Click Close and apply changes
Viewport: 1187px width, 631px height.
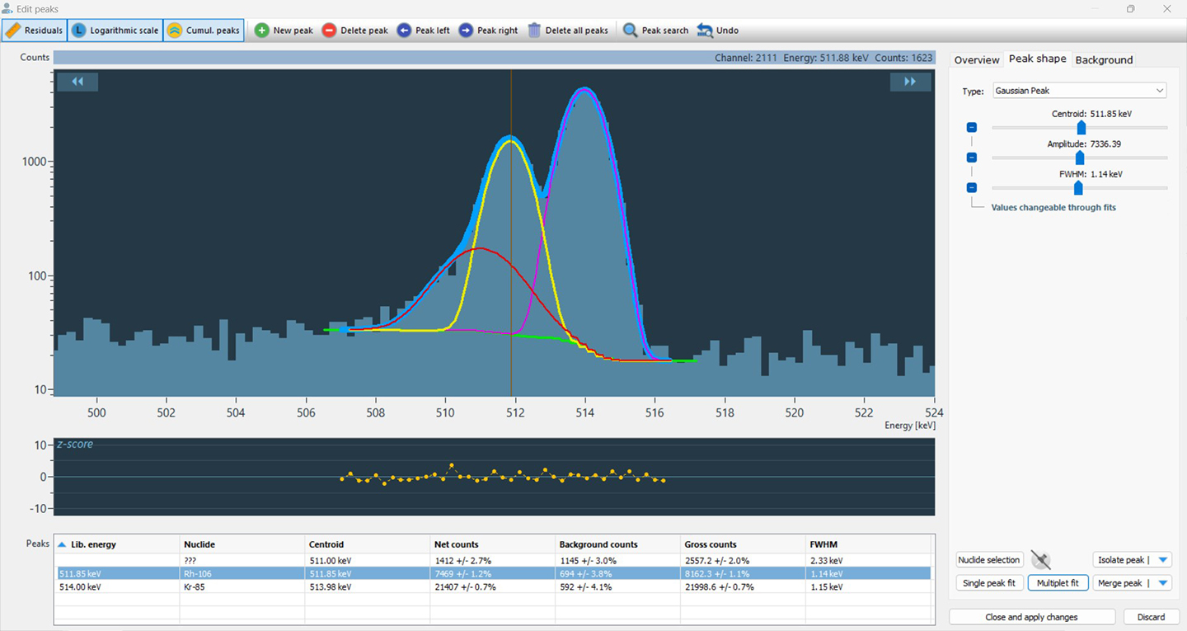[1031, 617]
